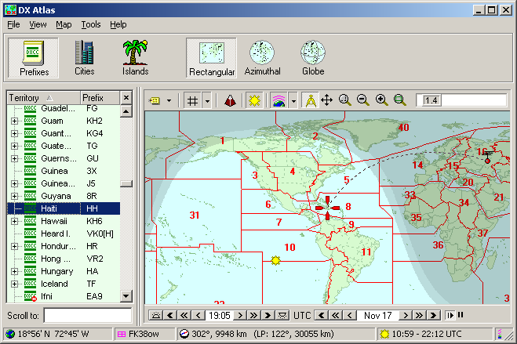Start the time animation play button

tap(450, 315)
